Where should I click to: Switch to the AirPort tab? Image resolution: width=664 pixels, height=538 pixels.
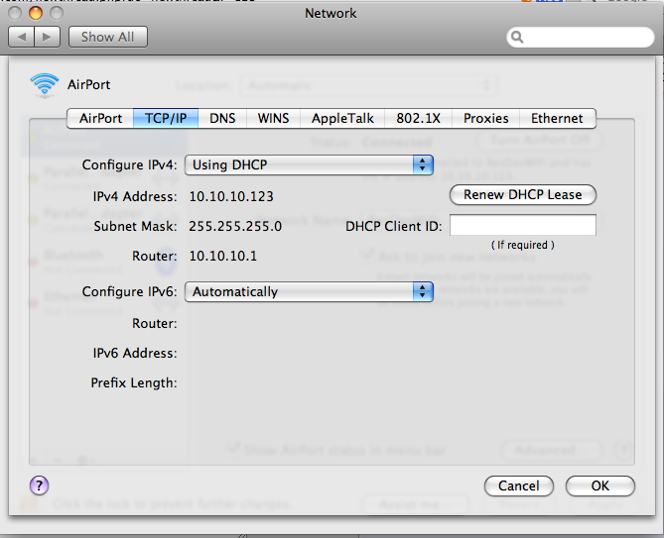pos(100,118)
